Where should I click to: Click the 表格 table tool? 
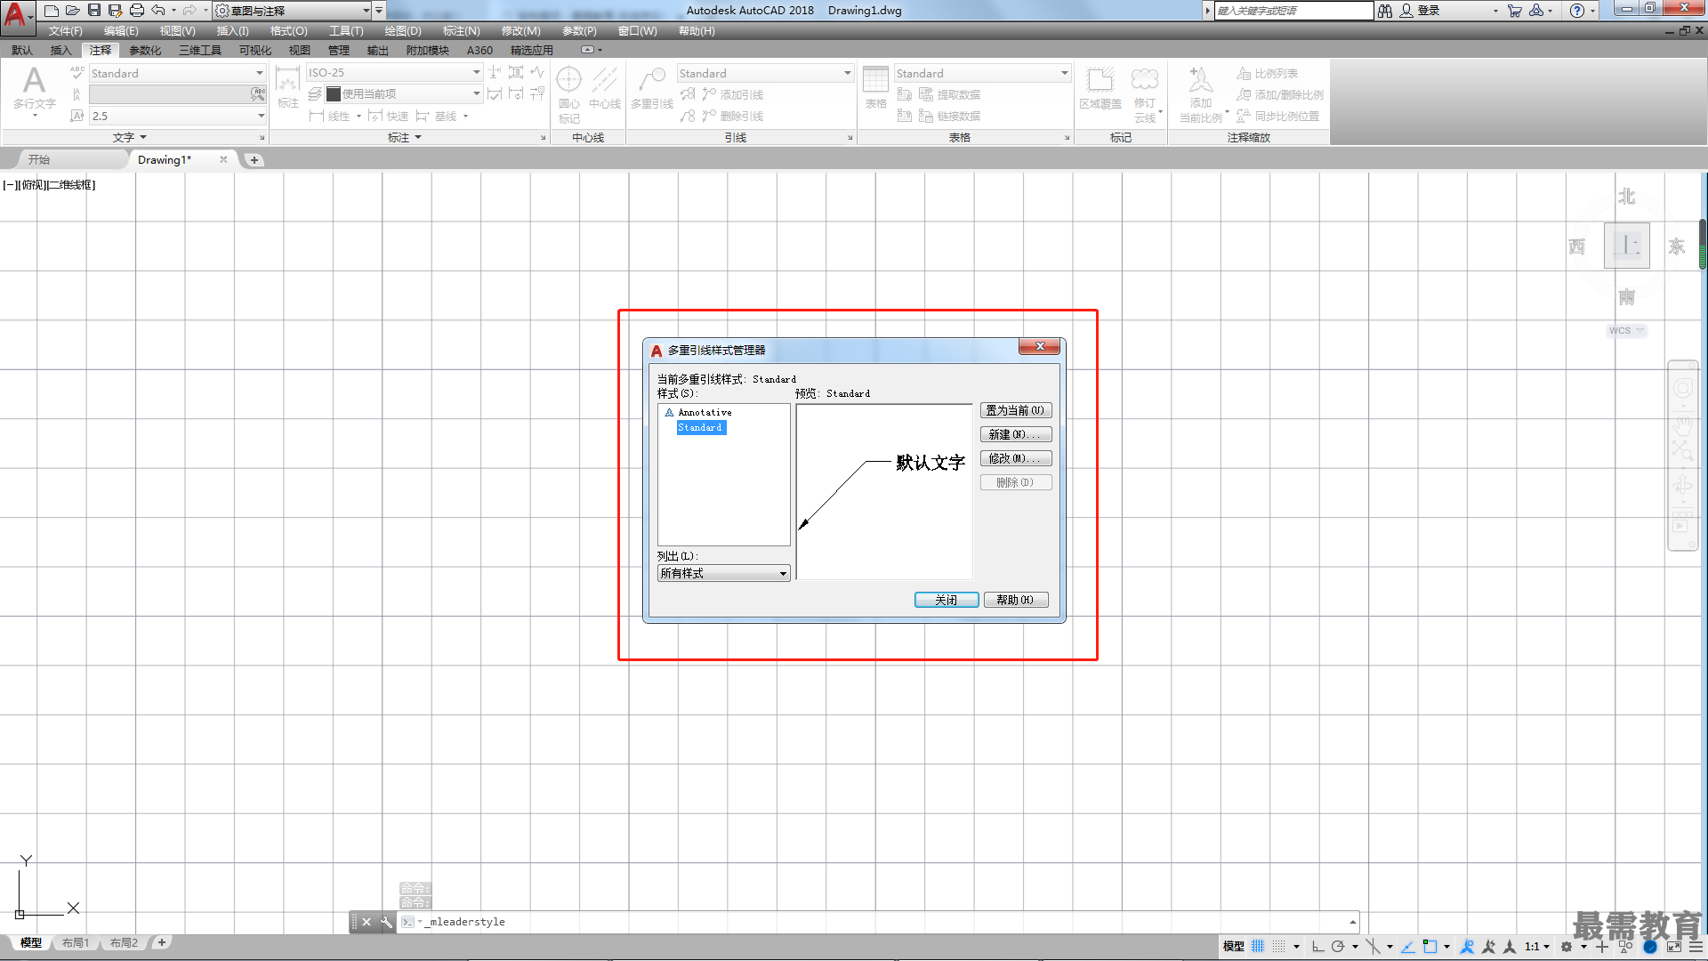(x=876, y=88)
